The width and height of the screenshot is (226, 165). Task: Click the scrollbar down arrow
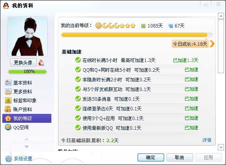pyautogui.click(x=221, y=147)
